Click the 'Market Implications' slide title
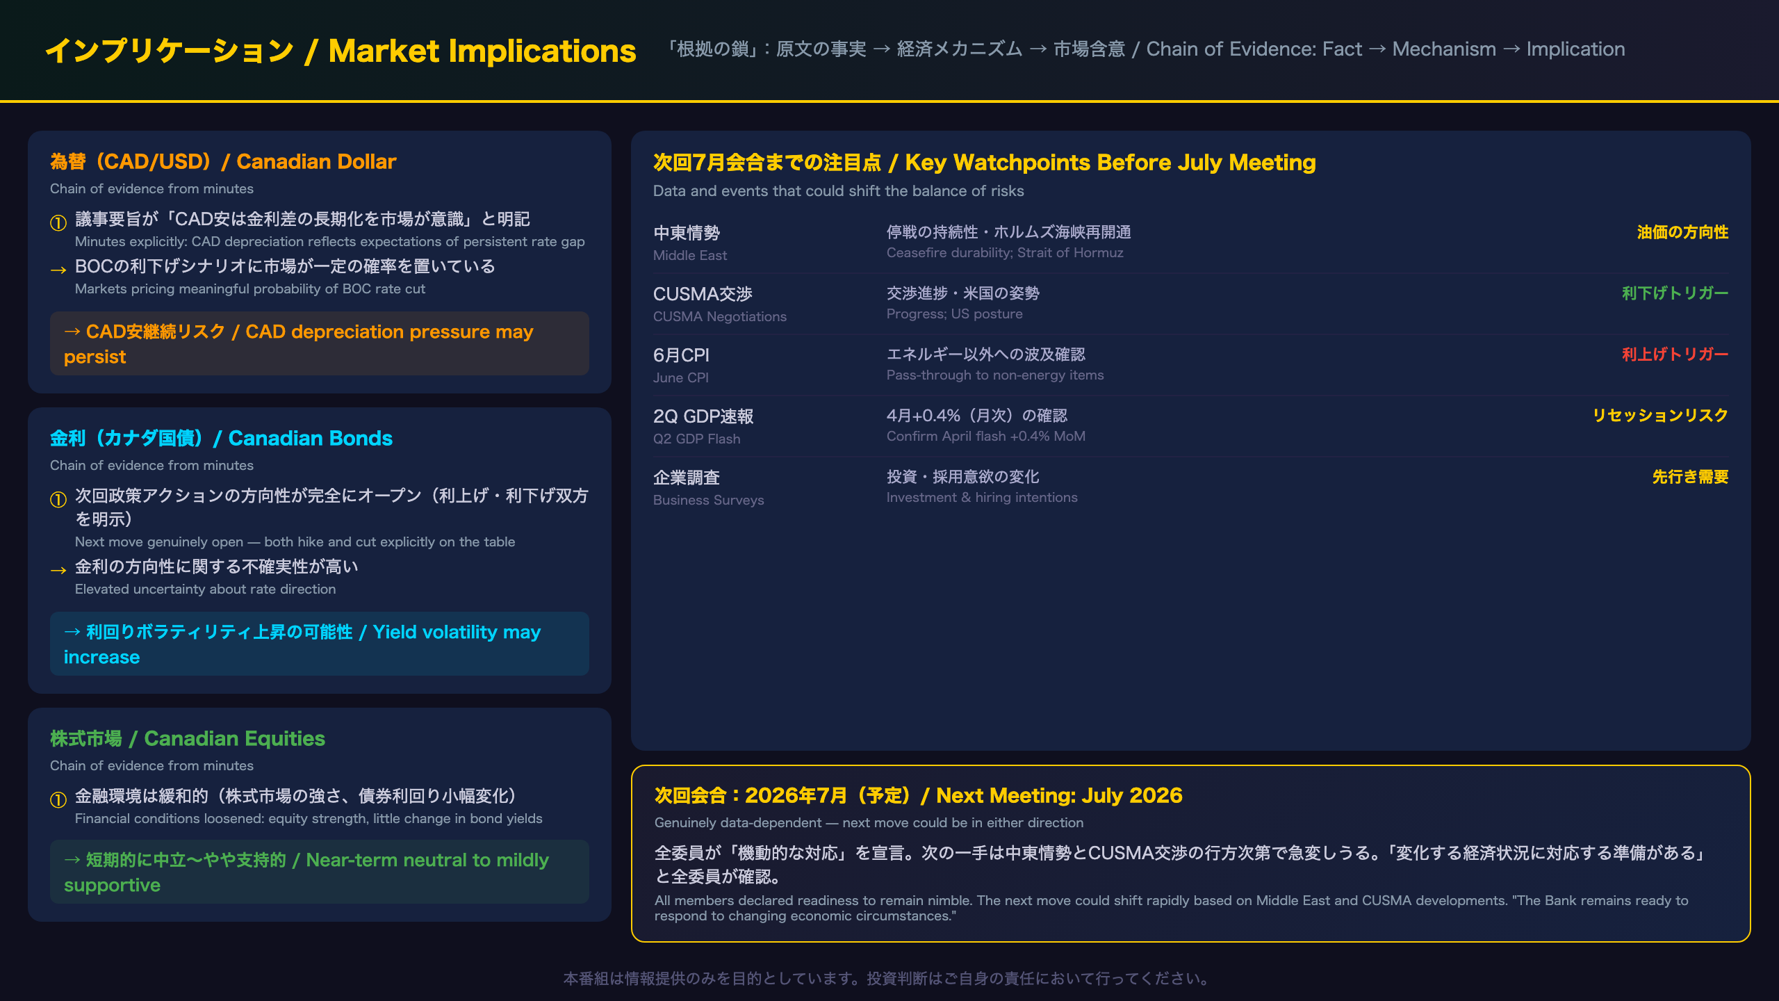 coord(341,51)
